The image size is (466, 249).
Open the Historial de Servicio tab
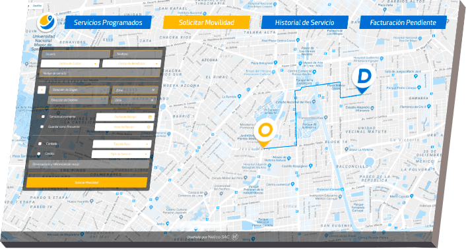tap(304, 22)
